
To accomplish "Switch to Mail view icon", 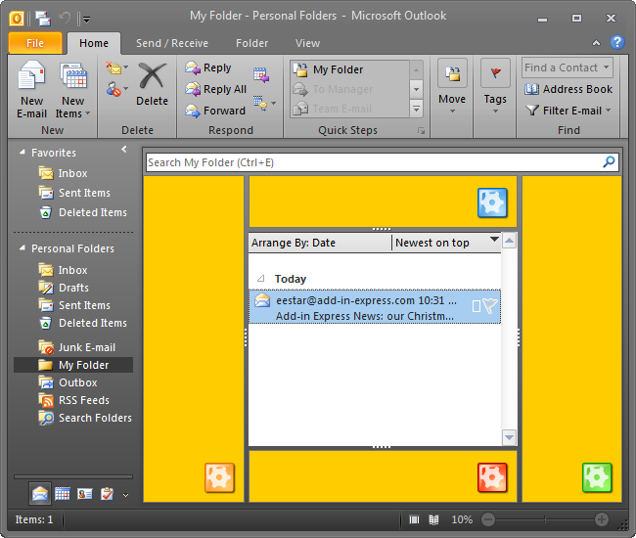I will point(40,494).
